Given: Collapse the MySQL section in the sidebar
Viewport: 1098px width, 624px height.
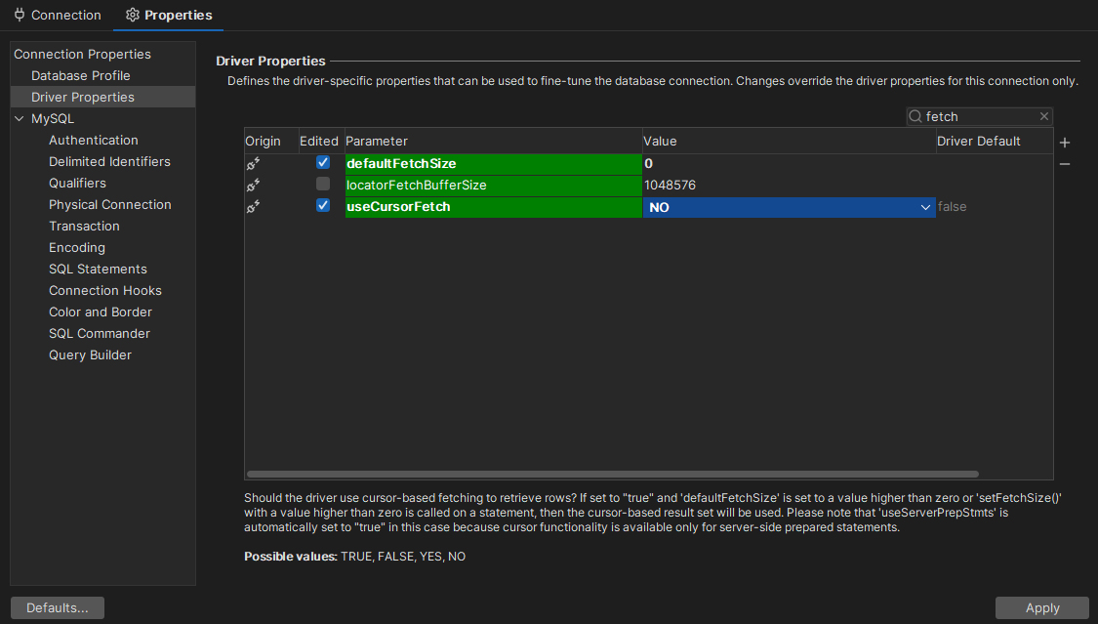Looking at the screenshot, I should 19,118.
